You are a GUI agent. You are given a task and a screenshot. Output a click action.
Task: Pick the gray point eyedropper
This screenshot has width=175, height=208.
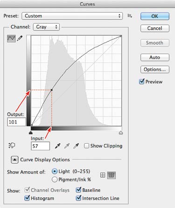click(67, 146)
